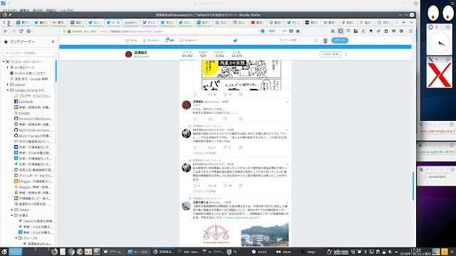Switch to the YouTube tab
This screenshot has height=256, width=456.
click(x=257, y=22)
